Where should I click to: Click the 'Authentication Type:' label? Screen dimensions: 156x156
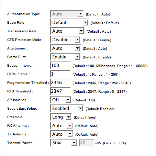[24, 14]
